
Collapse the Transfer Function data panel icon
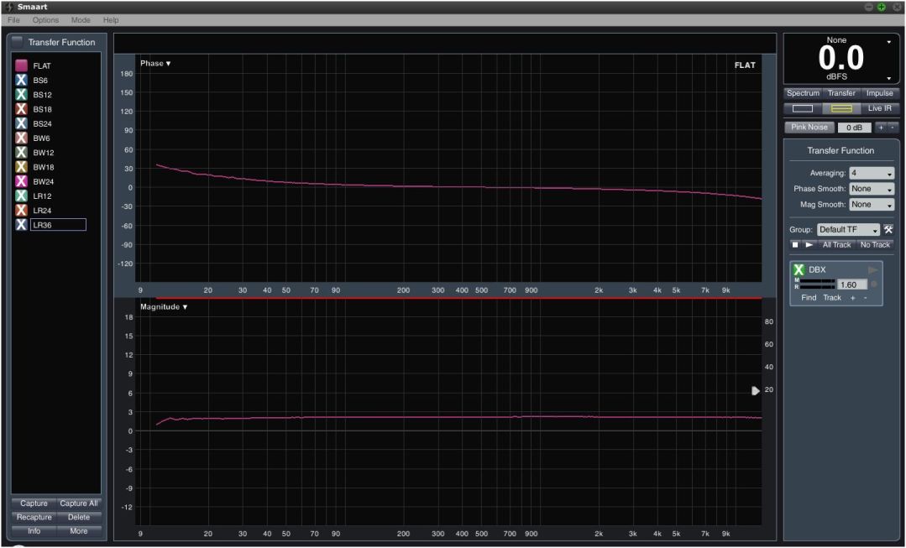[x=18, y=42]
